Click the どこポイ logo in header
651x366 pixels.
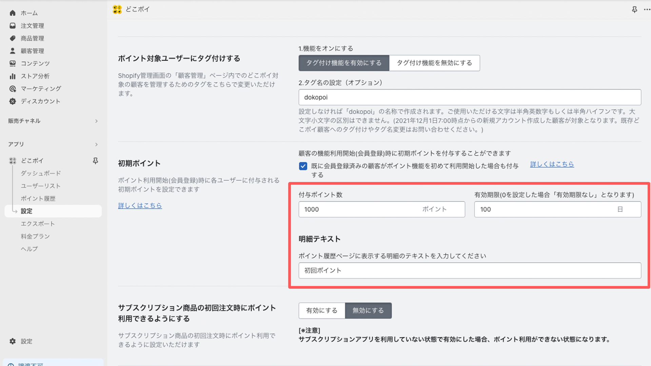pyautogui.click(x=117, y=9)
